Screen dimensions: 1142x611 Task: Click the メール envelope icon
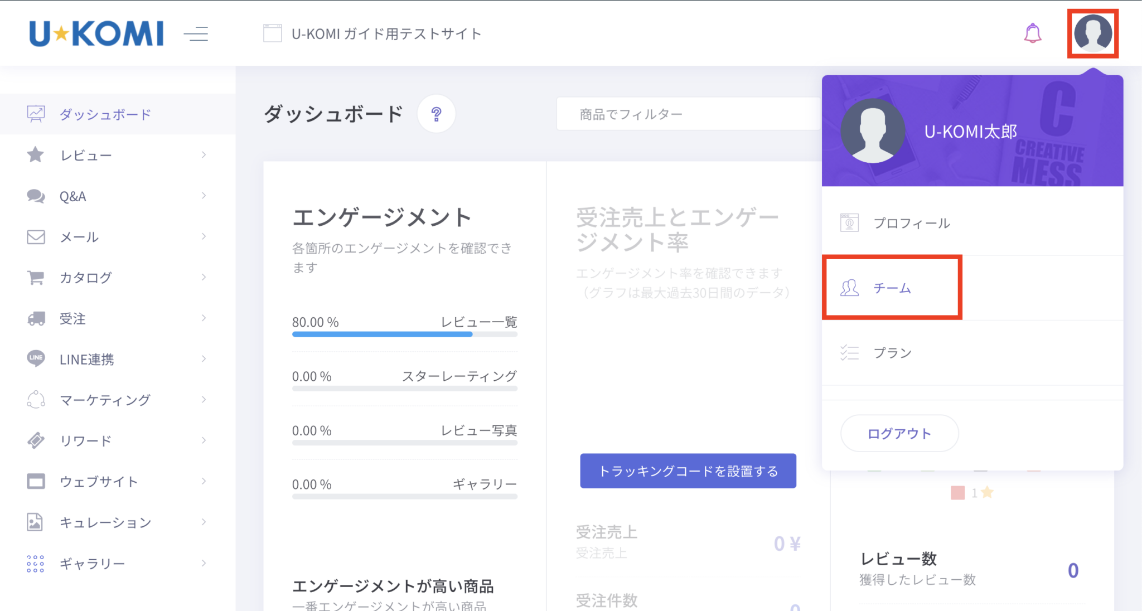(36, 237)
